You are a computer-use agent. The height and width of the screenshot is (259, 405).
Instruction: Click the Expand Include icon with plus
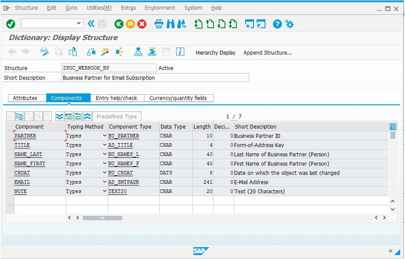[69, 117]
